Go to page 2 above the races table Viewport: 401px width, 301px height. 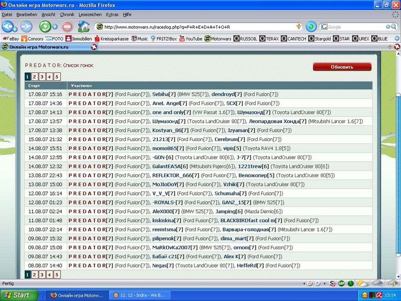pyautogui.click(x=34, y=77)
